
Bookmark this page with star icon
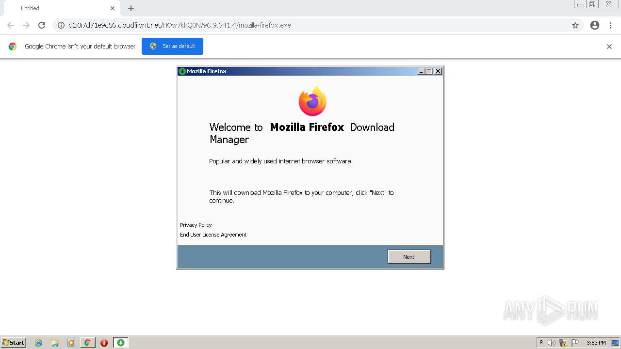click(575, 25)
